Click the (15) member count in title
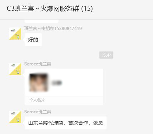The image size is (153, 134). [x=87, y=8]
